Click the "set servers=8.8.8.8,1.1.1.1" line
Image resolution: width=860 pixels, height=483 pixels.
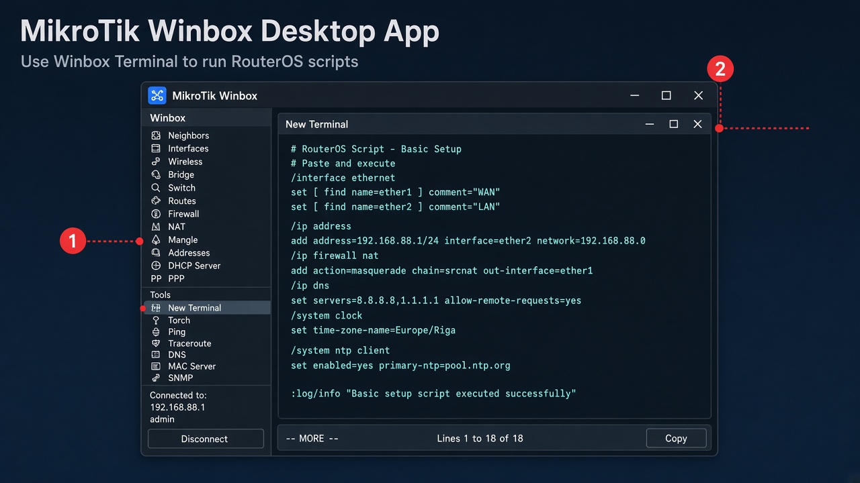[436, 300]
